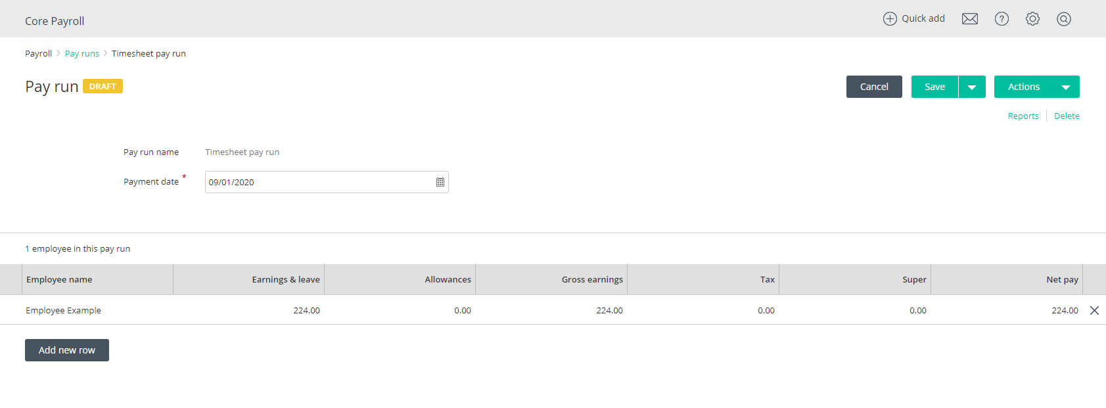Open the settings gear icon
The width and height of the screenshot is (1106, 408).
[x=1032, y=19]
